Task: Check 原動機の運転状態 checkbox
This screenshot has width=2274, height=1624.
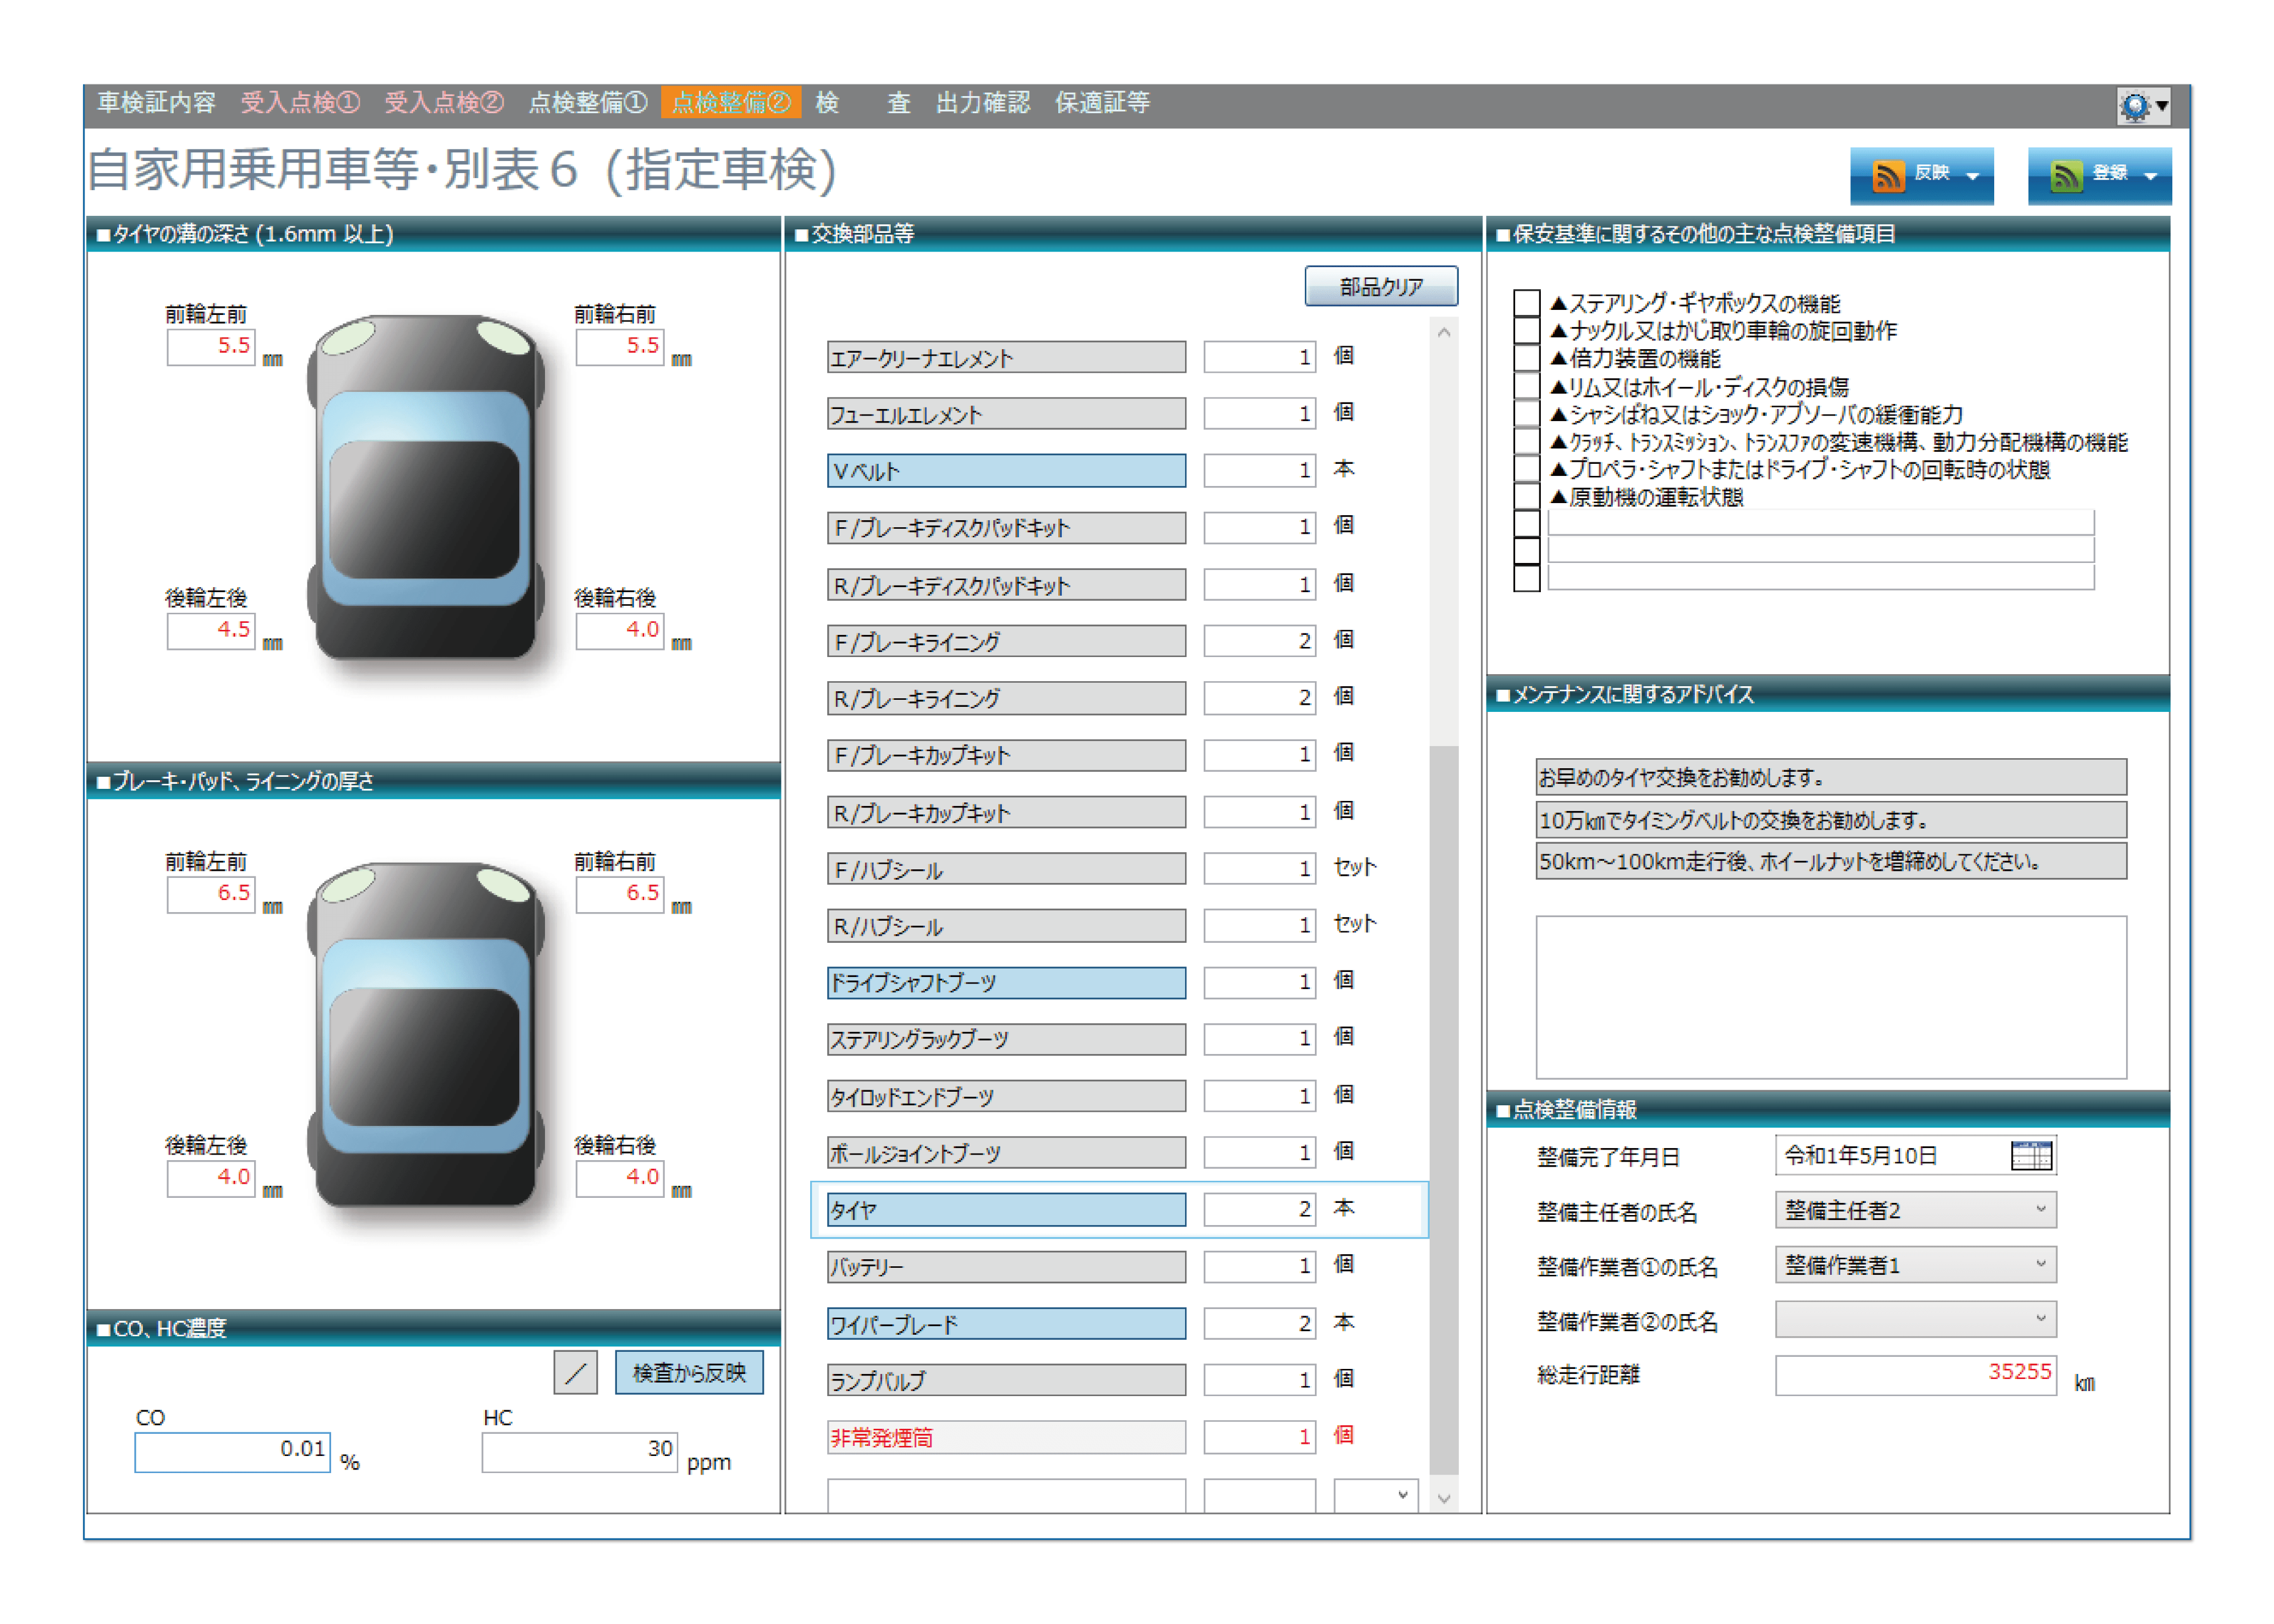Action: pos(1526,496)
